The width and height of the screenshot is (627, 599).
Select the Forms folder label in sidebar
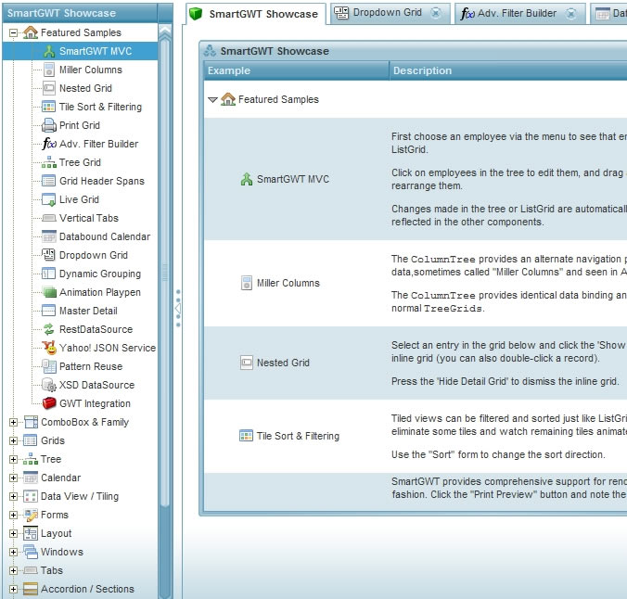[x=55, y=515]
